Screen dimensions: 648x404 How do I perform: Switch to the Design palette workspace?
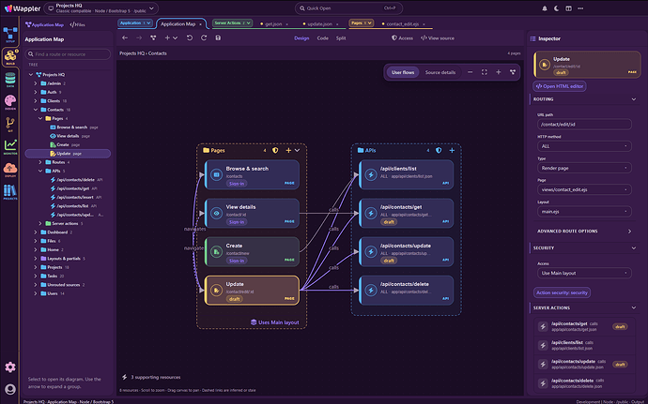click(x=10, y=102)
